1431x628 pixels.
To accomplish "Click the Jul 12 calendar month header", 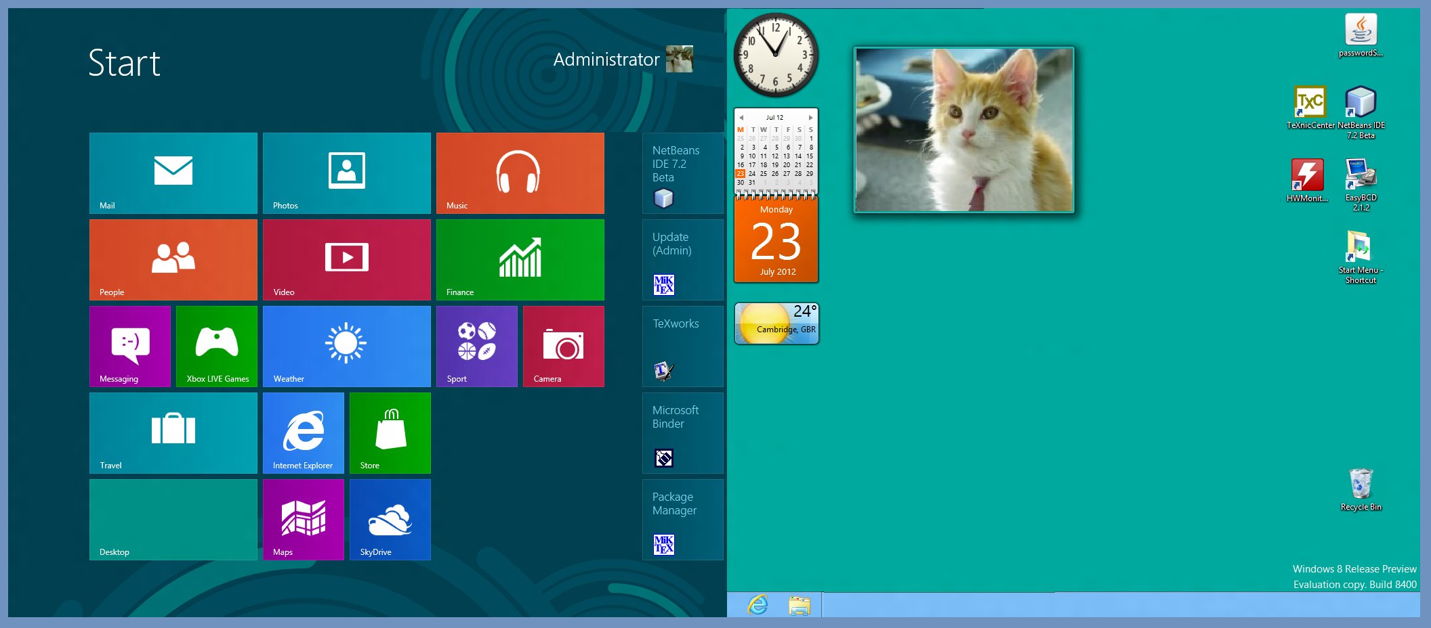I will click(x=775, y=118).
